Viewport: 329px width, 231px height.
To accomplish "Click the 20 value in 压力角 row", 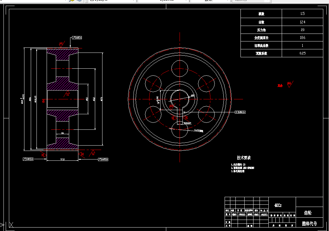I will 302,30.
